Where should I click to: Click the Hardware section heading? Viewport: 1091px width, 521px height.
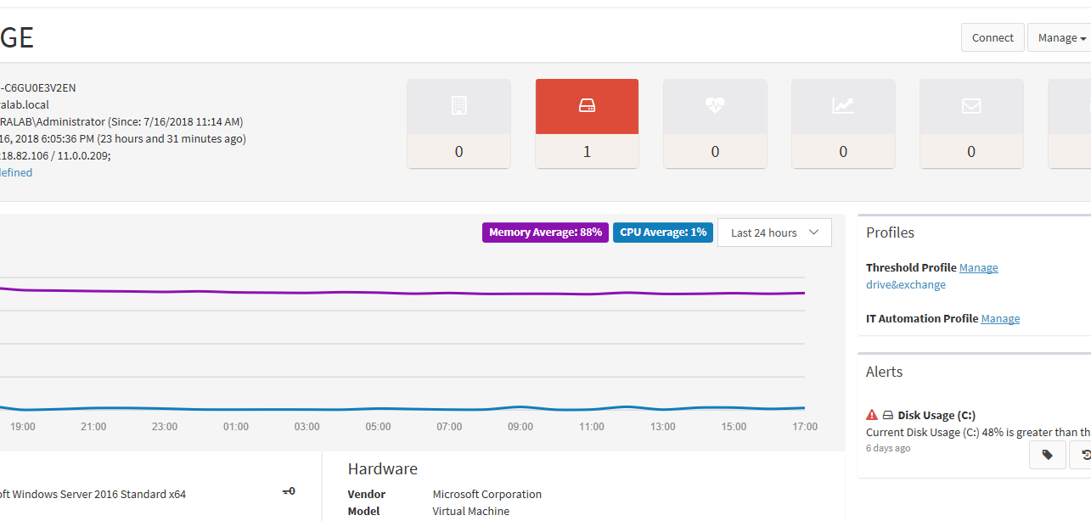383,468
